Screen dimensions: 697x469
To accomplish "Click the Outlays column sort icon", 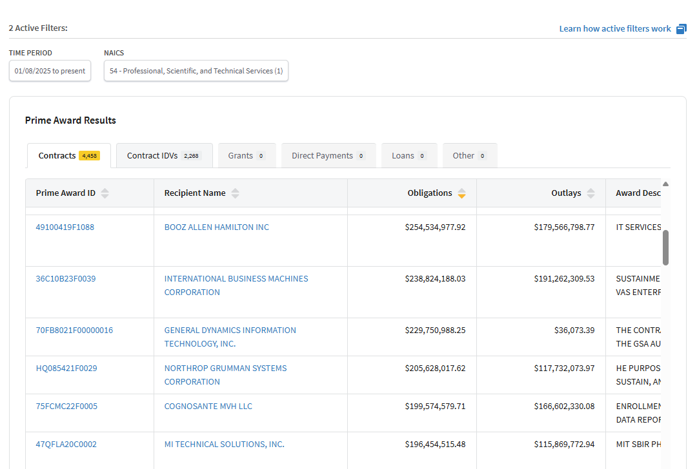I will tap(591, 193).
